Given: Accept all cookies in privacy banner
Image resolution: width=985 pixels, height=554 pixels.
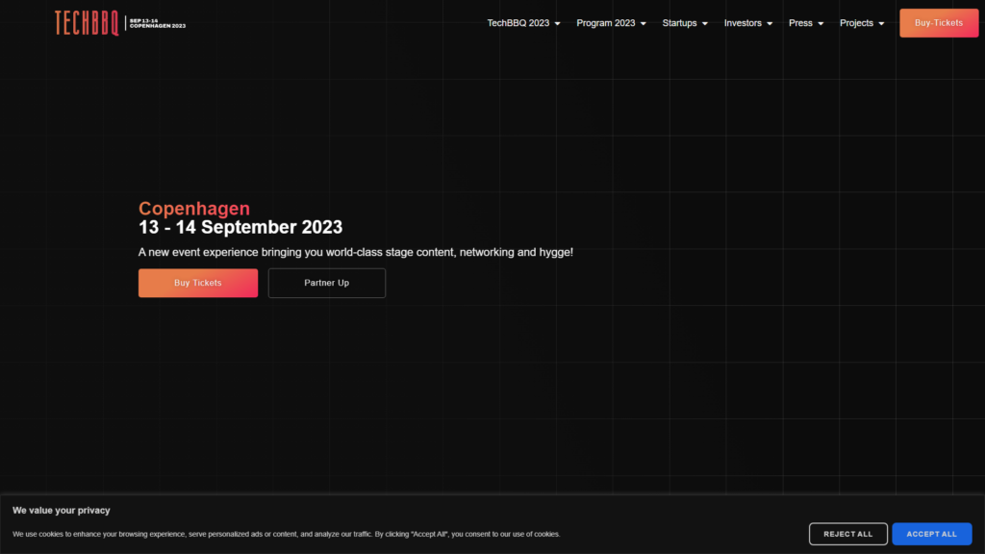Looking at the screenshot, I should pos(931,534).
